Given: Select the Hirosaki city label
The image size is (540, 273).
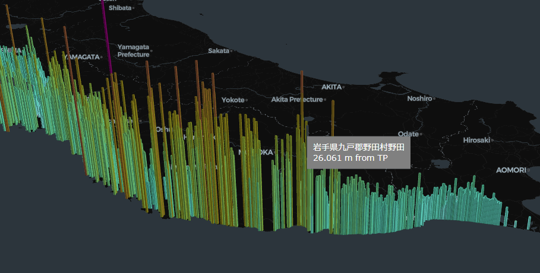Looking at the screenshot, I should tap(476, 140).
